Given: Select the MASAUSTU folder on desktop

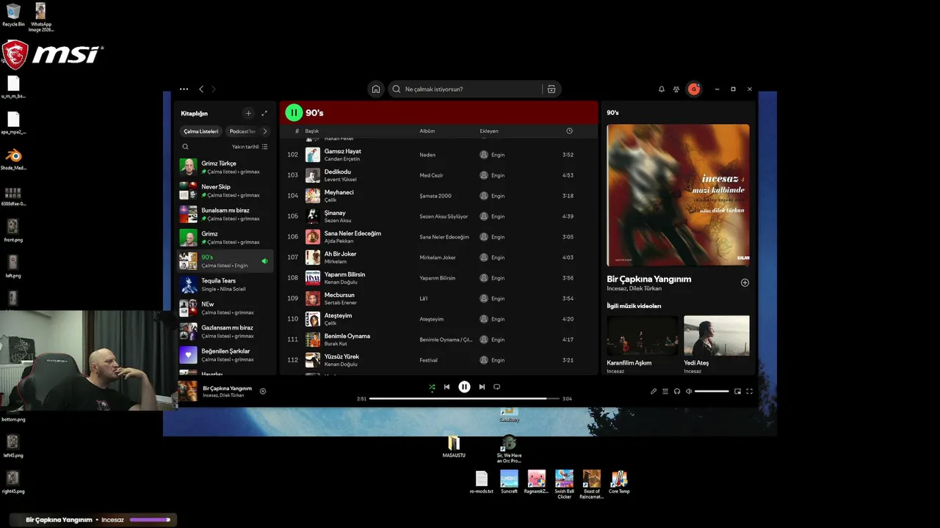Looking at the screenshot, I should pyautogui.click(x=454, y=447).
